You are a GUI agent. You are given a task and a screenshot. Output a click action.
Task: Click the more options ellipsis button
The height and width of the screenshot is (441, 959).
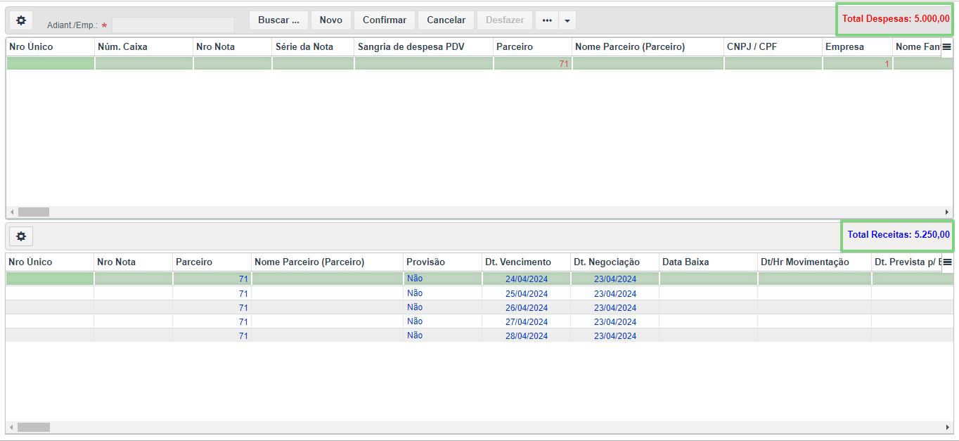pos(547,20)
